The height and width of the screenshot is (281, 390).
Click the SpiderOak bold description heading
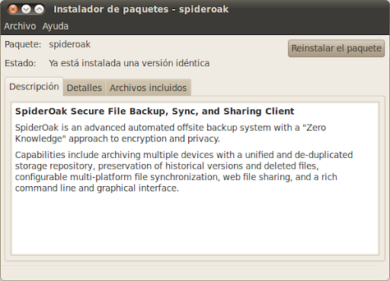click(x=155, y=111)
